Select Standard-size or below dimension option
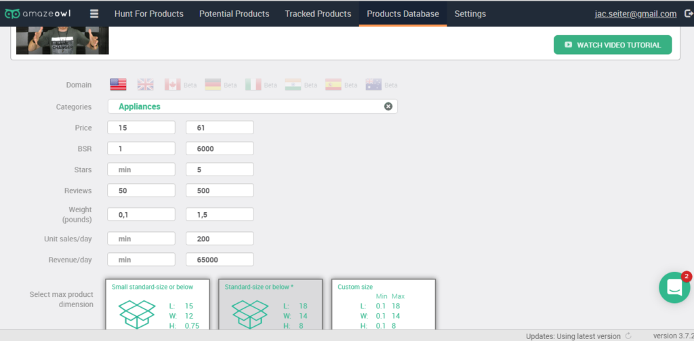Image resolution: width=694 pixels, height=341 pixels. pyautogui.click(x=270, y=305)
